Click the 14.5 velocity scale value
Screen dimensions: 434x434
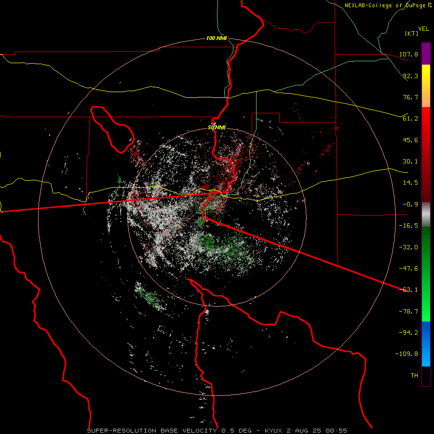[410, 183]
